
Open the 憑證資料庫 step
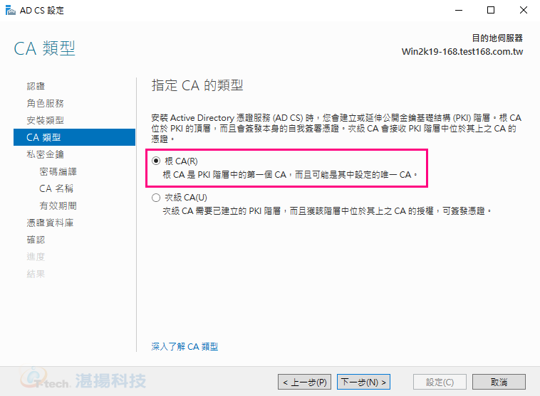tap(50, 223)
